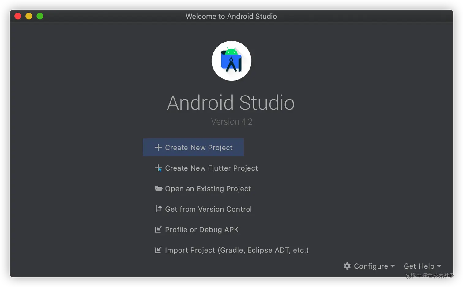The width and height of the screenshot is (463, 287).
Task: Expand the Get Help dropdown arrow
Action: pos(439,266)
